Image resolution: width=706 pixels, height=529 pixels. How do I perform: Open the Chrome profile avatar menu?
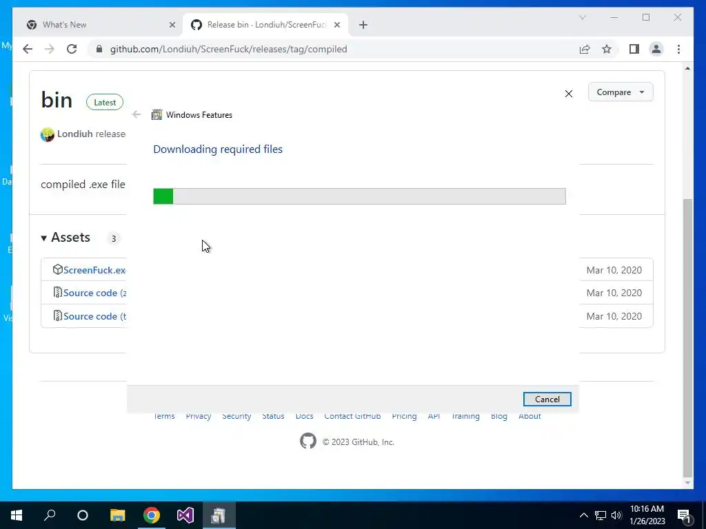pos(656,49)
